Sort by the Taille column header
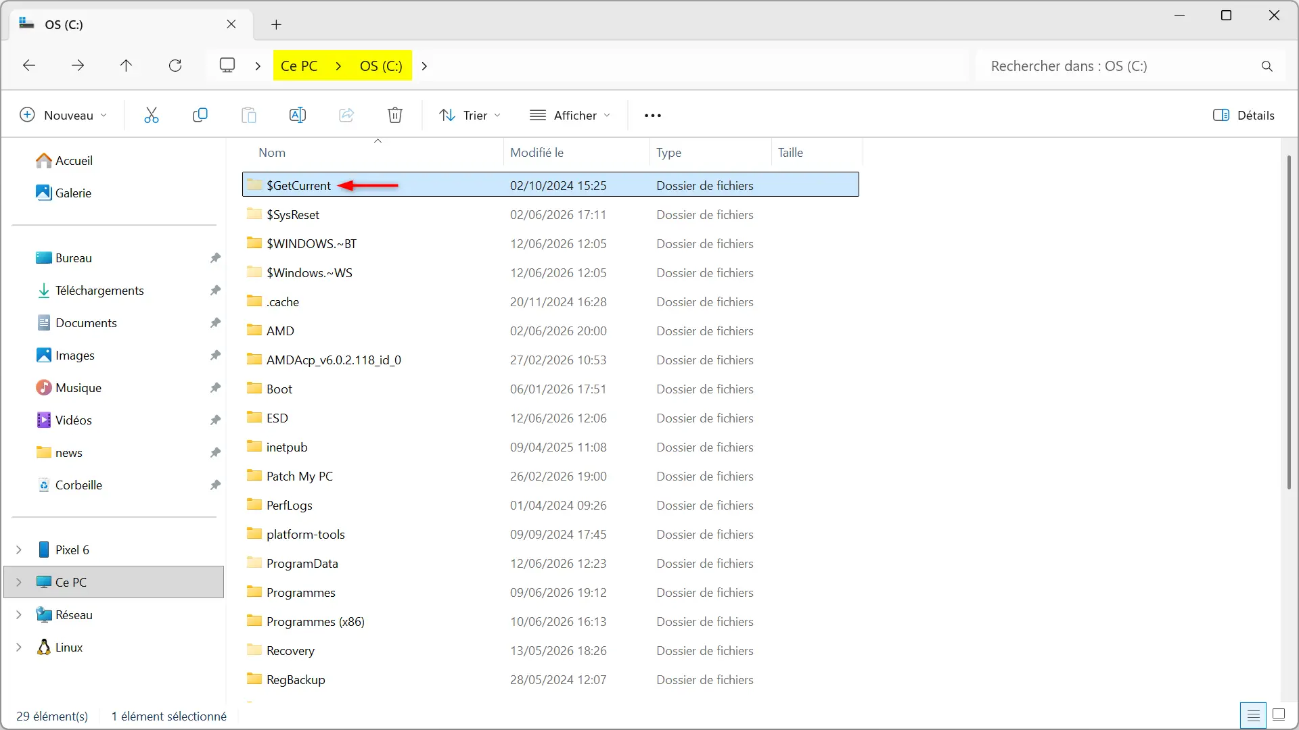 [x=817, y=153]
